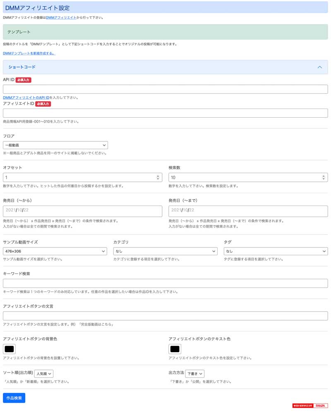Viewport: 331px width, 416px height.
Task: Click the オフセット number field
Action: [x=82, y=177]
